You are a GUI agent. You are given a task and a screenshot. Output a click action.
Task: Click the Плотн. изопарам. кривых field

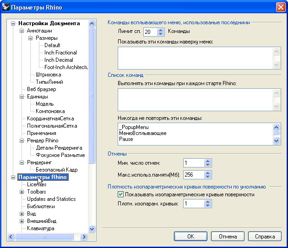click(194, 204)
